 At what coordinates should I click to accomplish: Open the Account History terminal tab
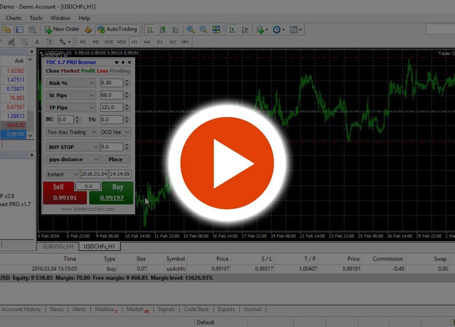tap(21, 309)
